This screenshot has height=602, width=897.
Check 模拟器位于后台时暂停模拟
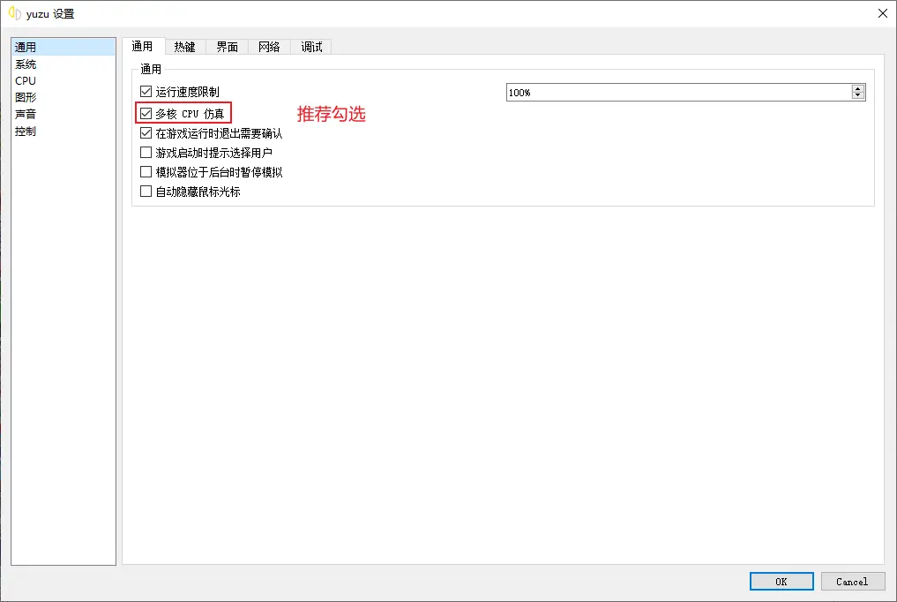(x=146, y=171)
